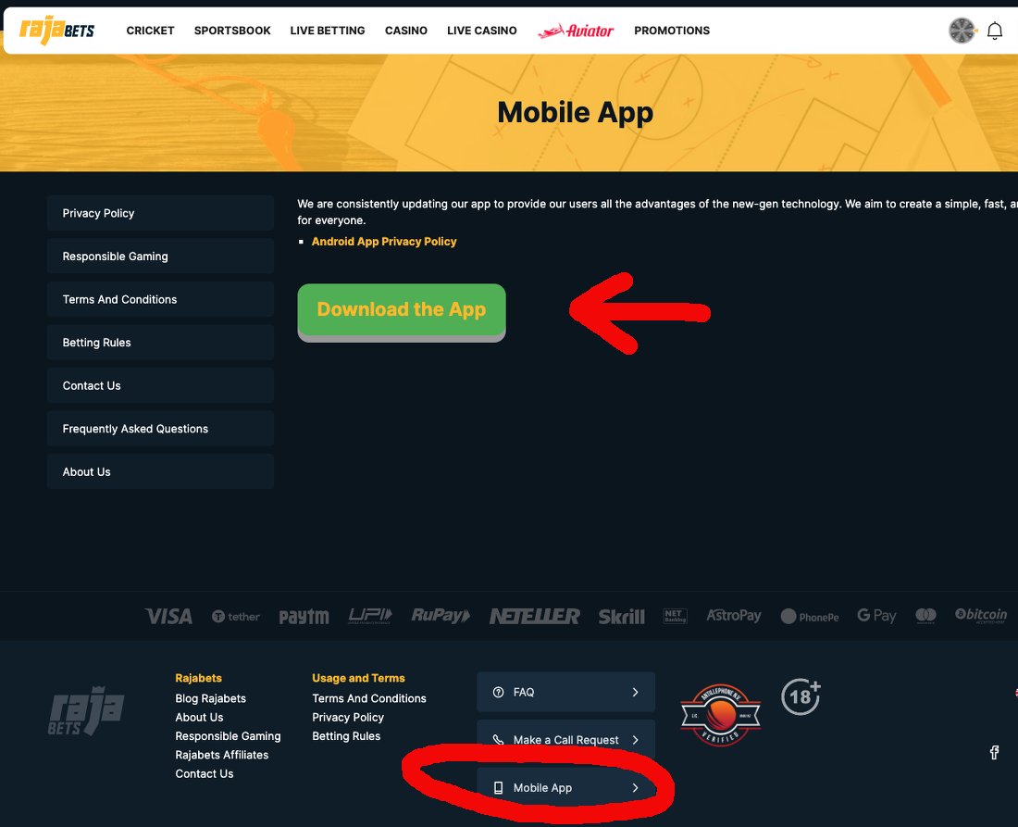The width and height of the screenshot is (1018, 827).
Task: Expand the FAQ chevron arrow
Action: pos(636,692)
